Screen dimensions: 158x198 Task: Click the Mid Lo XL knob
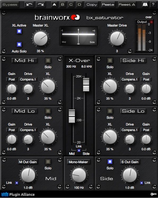click(48, 137)
